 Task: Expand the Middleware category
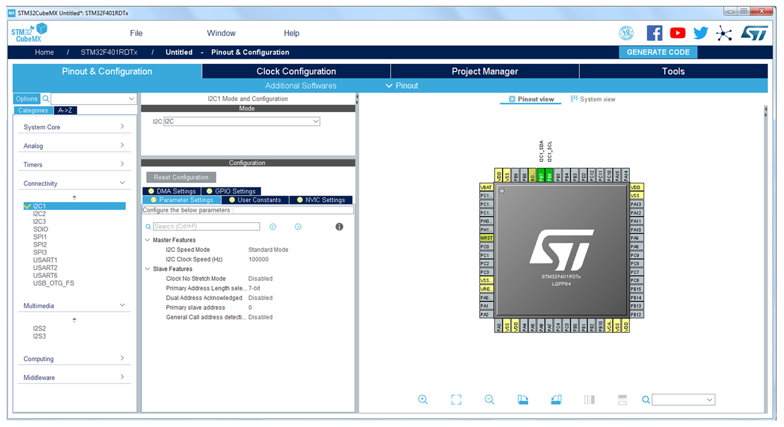75,377
